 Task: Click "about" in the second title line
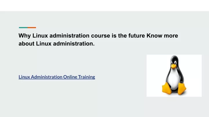point(26,44)
